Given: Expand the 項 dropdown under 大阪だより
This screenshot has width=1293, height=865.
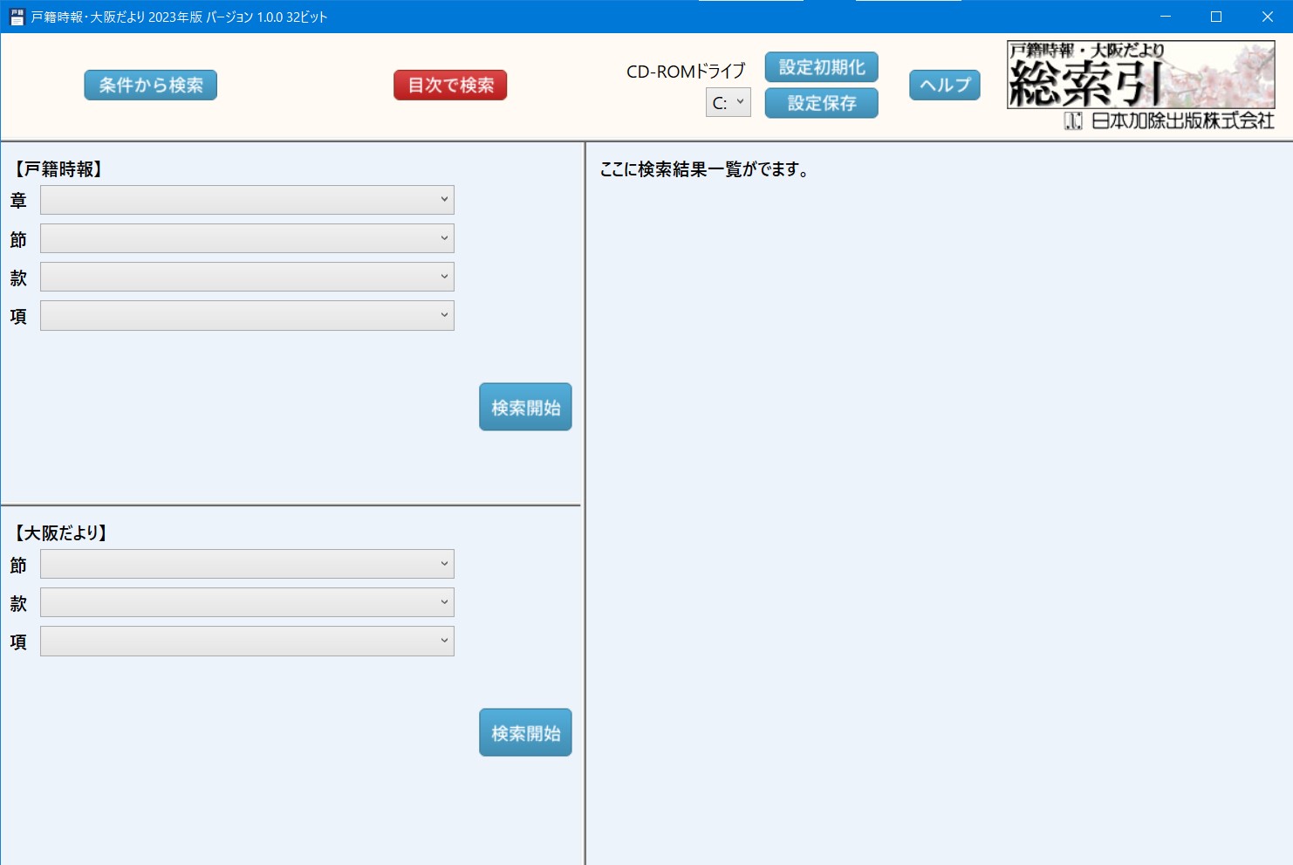Looking at the screenshot, I should pyautogui.click(x=247, y=641).
